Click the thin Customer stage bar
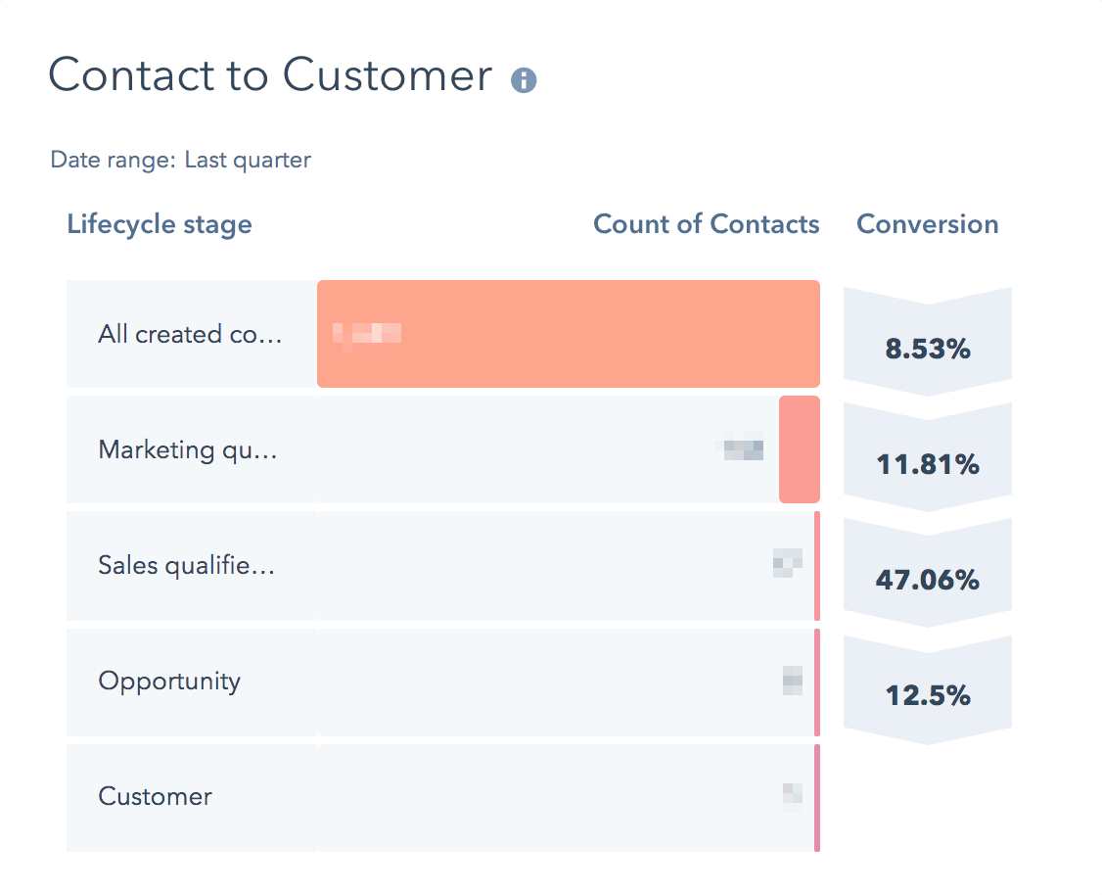Screen dimensions: 1102x895 (816, 797)
